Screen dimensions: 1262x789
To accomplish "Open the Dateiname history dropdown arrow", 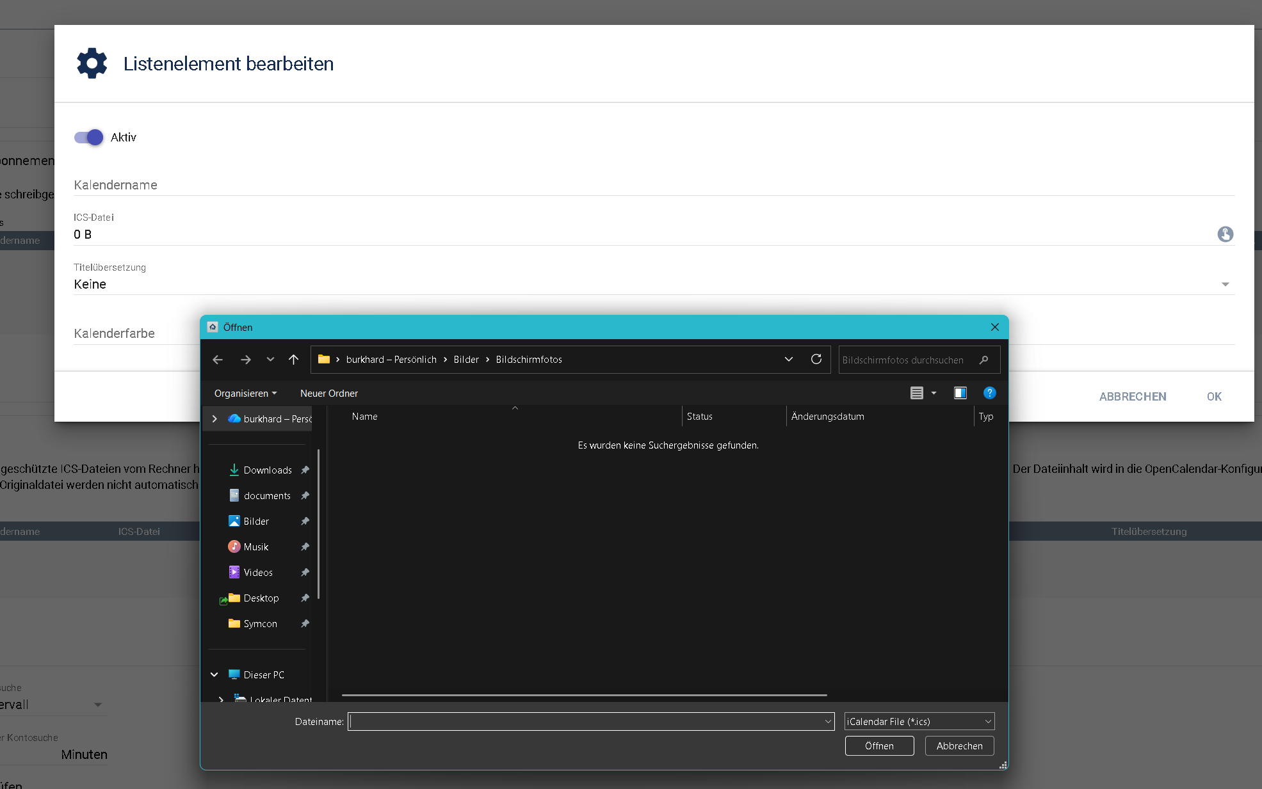I will 828,721.
